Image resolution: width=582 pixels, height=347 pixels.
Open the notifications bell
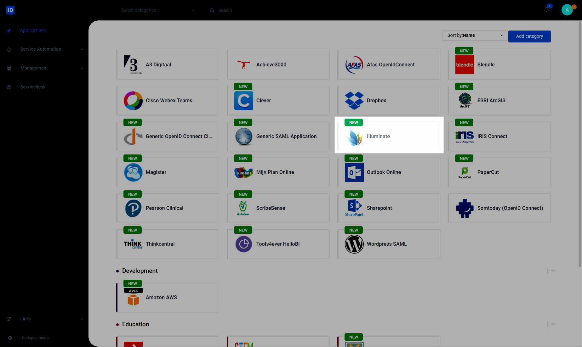(546, 10)
